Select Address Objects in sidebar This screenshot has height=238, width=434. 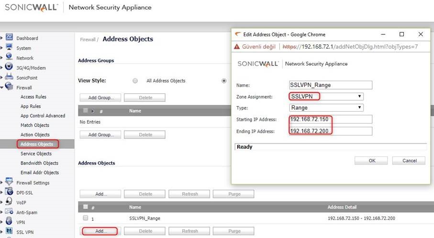click(x=37, y=144)
